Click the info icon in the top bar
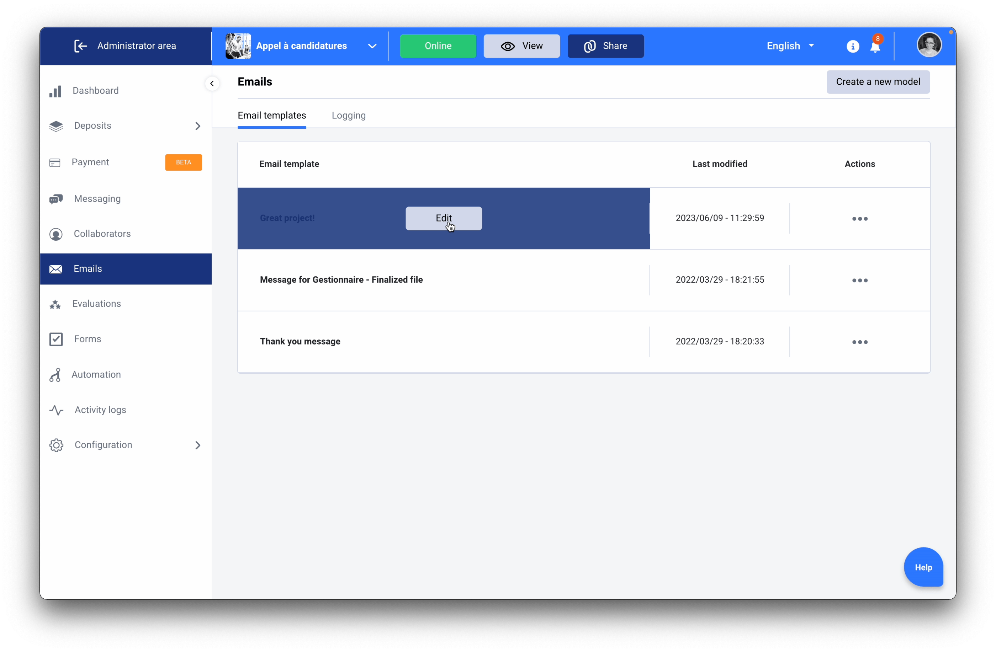This screenshot has height=652, width=996. (x=852, y=46)
